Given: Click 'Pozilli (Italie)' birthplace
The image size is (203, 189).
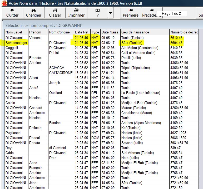Looking at the screenshot, I should click(145, 58).
